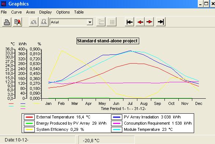The image size is (215, 144).
Task: Jump to first time period arrow
Action: point(129,22)
